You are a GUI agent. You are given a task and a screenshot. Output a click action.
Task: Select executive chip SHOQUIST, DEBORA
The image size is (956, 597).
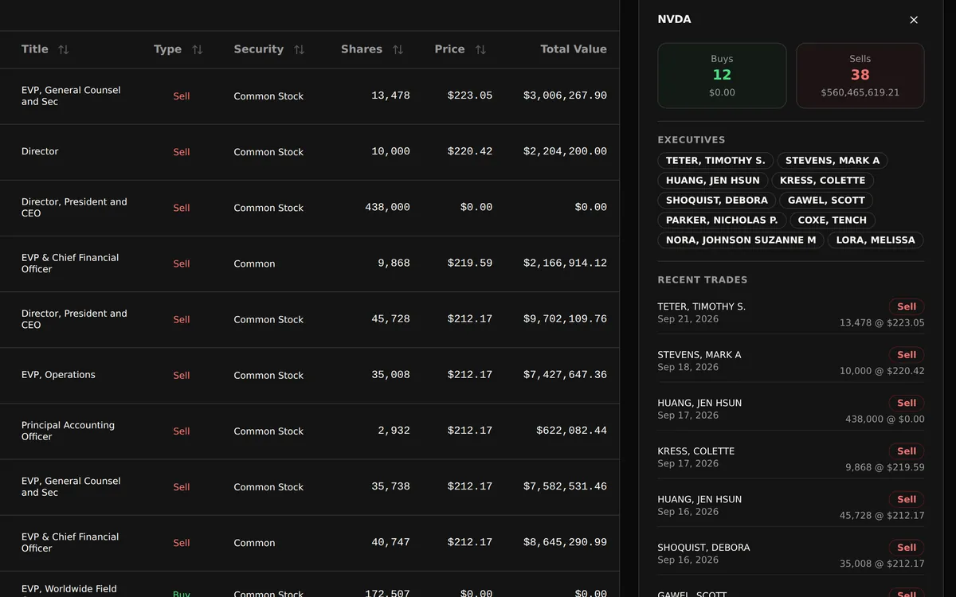click(x=717, y=201)
